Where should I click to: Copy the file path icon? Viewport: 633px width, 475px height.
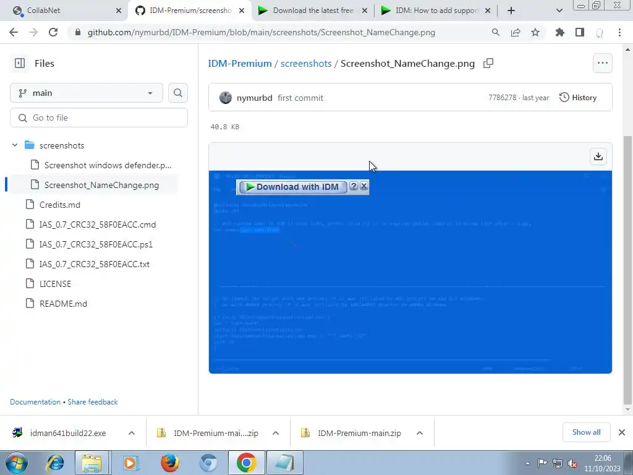coord(488,64)
